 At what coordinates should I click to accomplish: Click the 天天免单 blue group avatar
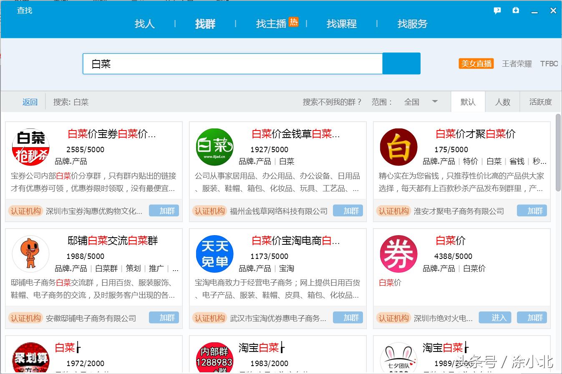(x=214, y=254)
